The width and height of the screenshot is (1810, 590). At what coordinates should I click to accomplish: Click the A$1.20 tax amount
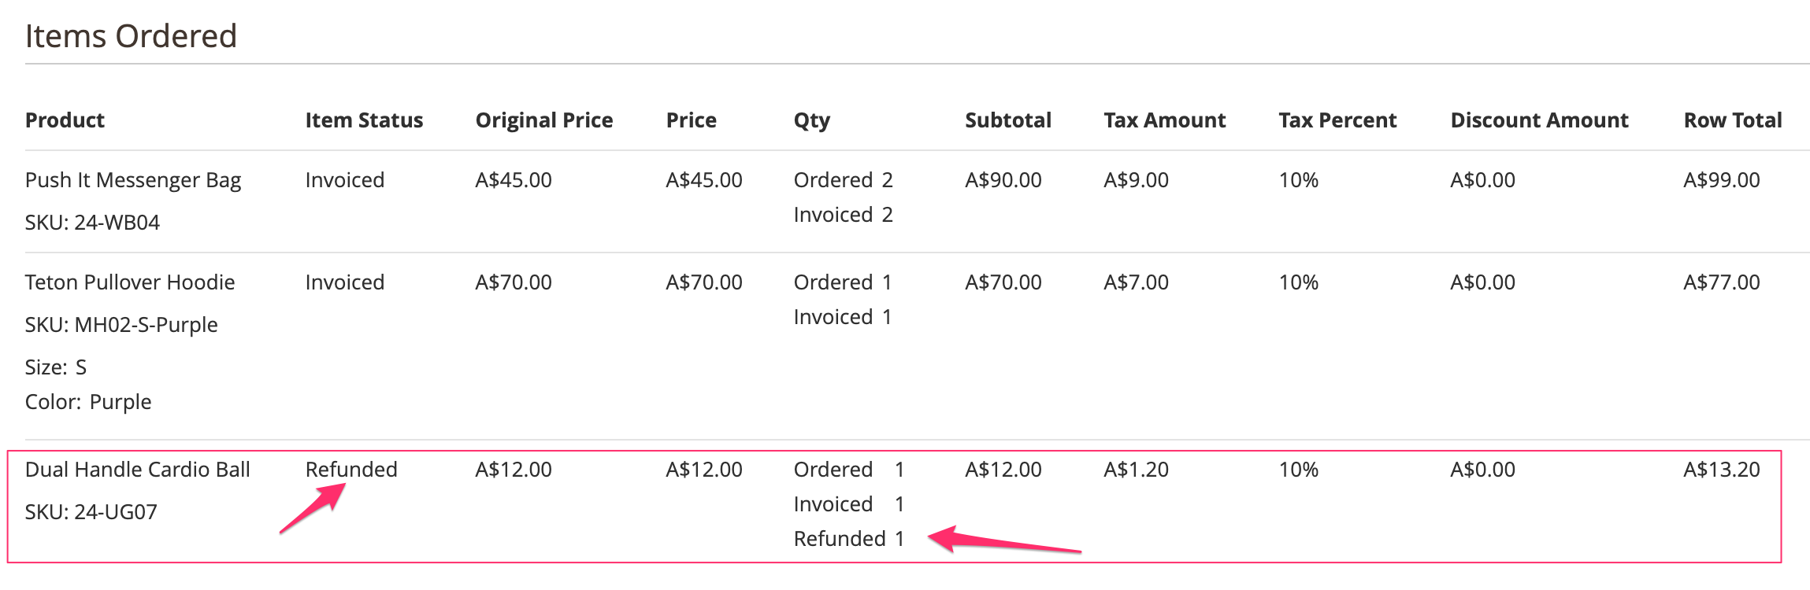[1136, 470]
